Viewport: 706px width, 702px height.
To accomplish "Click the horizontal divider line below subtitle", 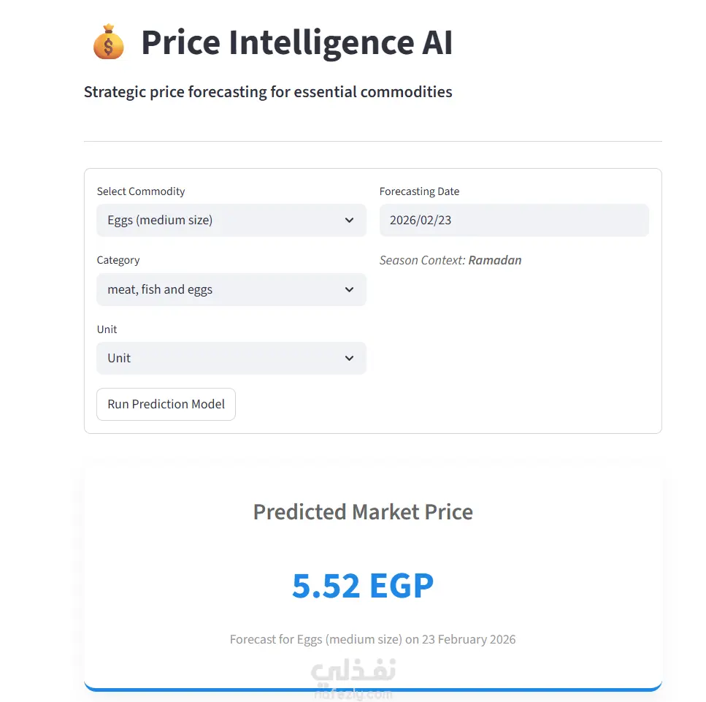I will [372, 141].
